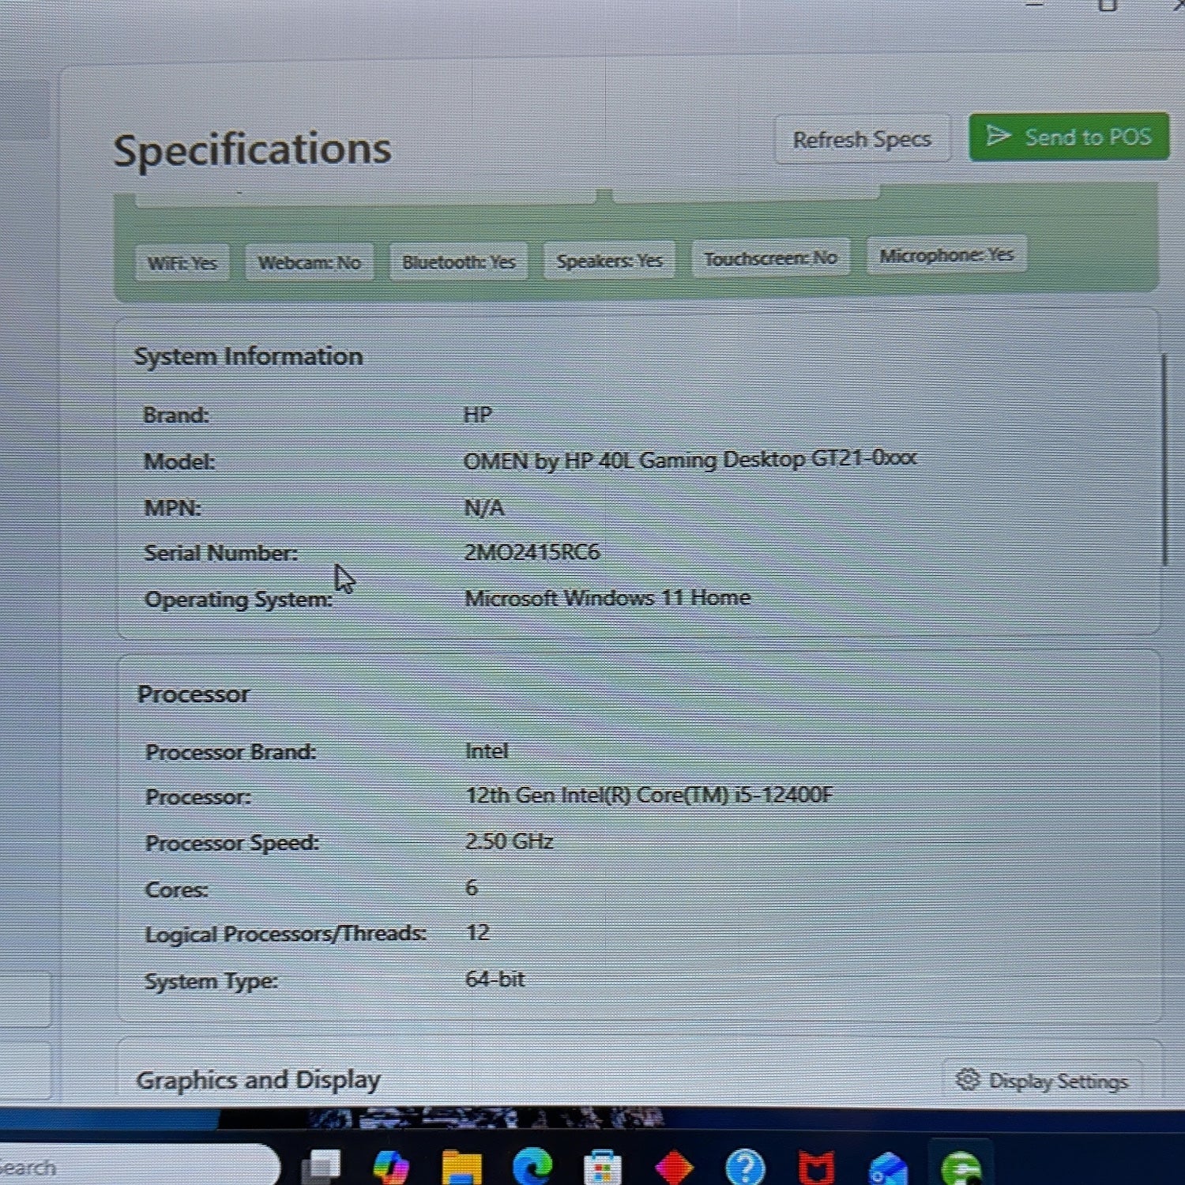Open Microsoft Edge from the taskbar
The width and height of the screenshot is (1185, 1185).
(532, 1167)
